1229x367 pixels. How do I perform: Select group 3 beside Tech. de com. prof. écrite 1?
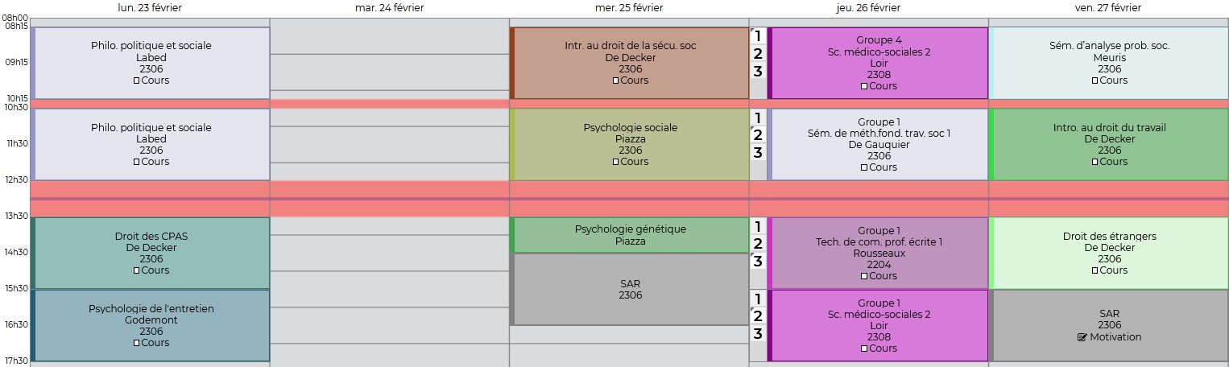757,261
